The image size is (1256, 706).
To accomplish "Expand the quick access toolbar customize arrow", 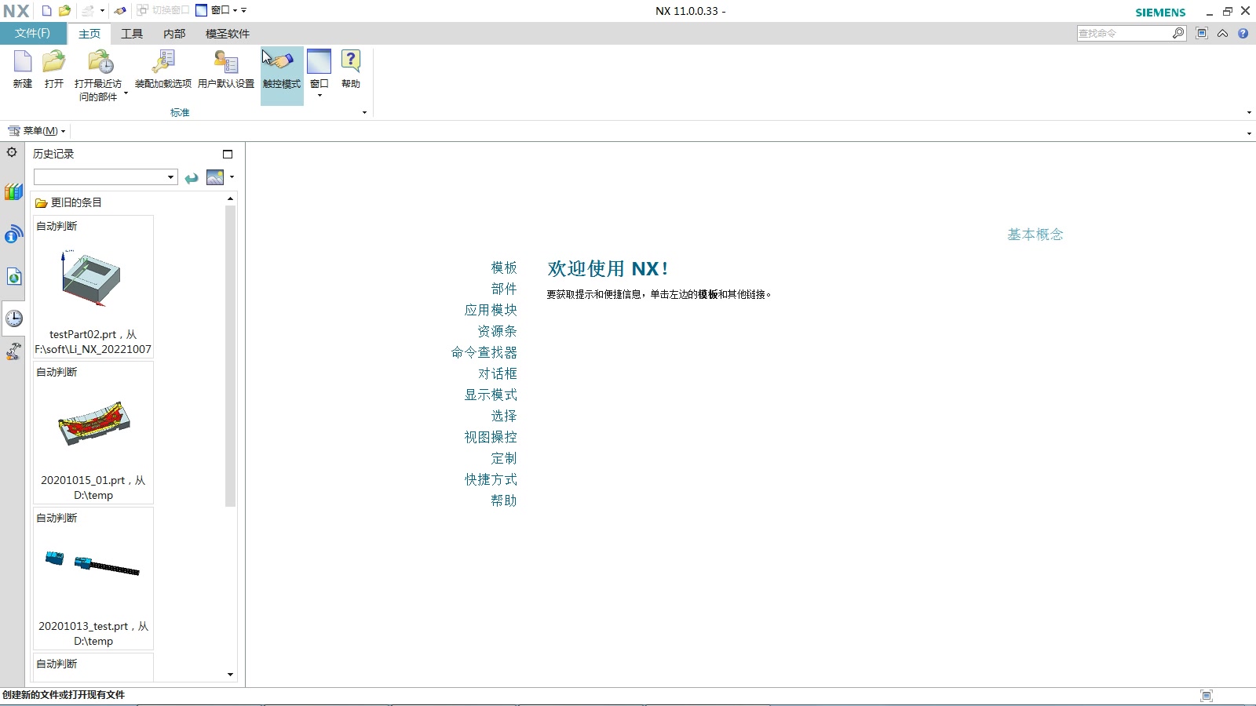I will click(244, 11).
